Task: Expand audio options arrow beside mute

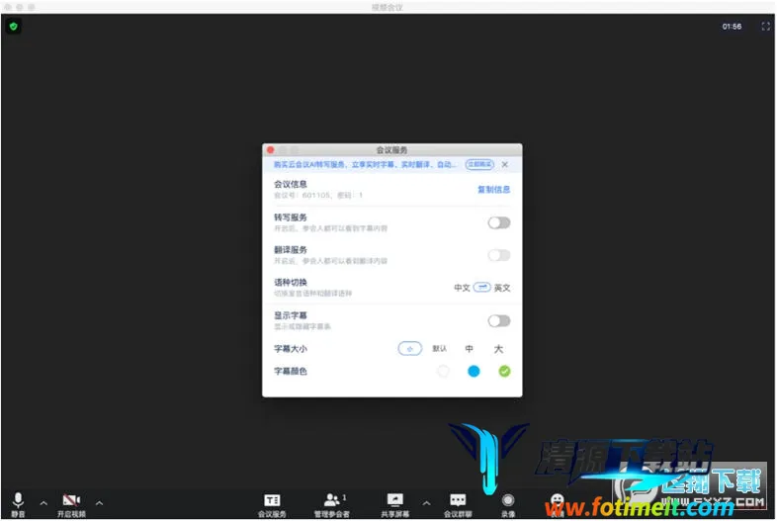Action: 43,503
